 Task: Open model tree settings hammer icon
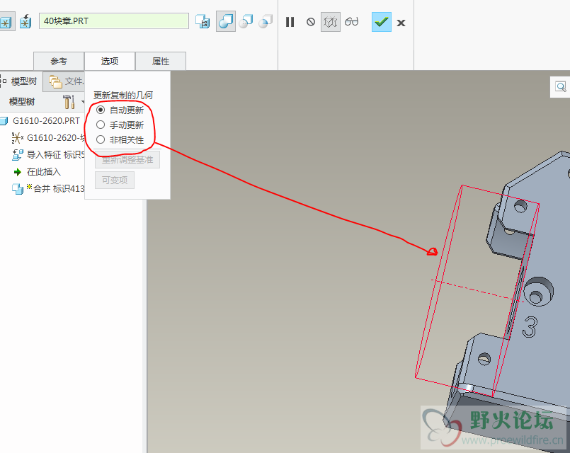click(69, 101)
